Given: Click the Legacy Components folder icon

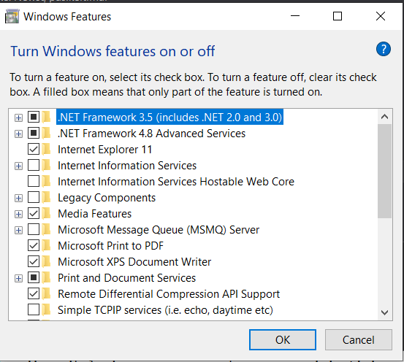Looking at the screenshot, I should (x=46, y=198).
